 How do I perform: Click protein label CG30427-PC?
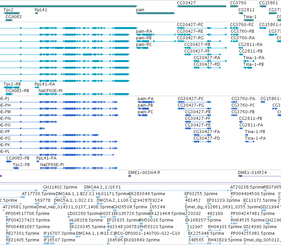191,99
